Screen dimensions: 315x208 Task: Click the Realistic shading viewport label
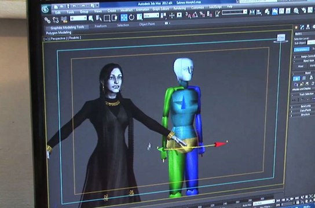point(74,38)
